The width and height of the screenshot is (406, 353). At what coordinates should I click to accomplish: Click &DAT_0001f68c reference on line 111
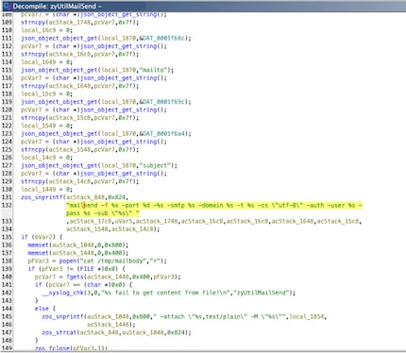(163, 38)
